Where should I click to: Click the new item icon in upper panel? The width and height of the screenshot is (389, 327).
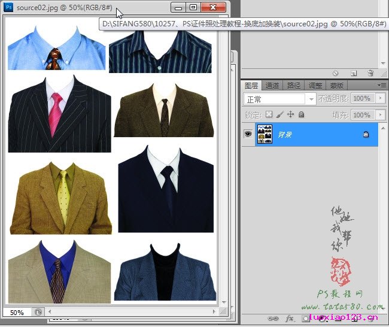point(354,73)
